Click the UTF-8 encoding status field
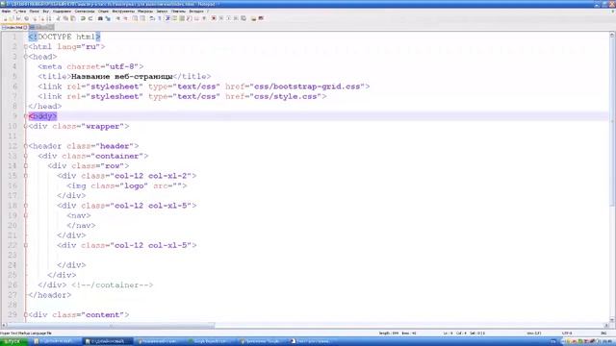The height and width of the screenshot is (346, 616). [567, 334]
